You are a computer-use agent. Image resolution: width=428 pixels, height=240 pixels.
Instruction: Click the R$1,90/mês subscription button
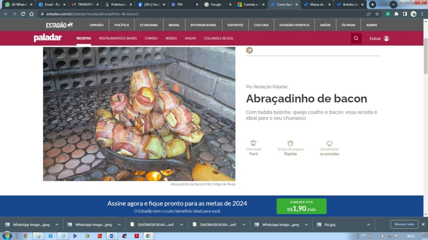coord(301,206)
